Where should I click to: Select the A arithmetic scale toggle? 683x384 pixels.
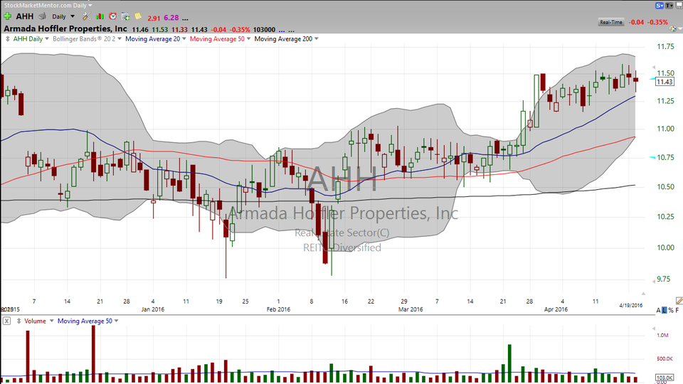coord(658,310)
